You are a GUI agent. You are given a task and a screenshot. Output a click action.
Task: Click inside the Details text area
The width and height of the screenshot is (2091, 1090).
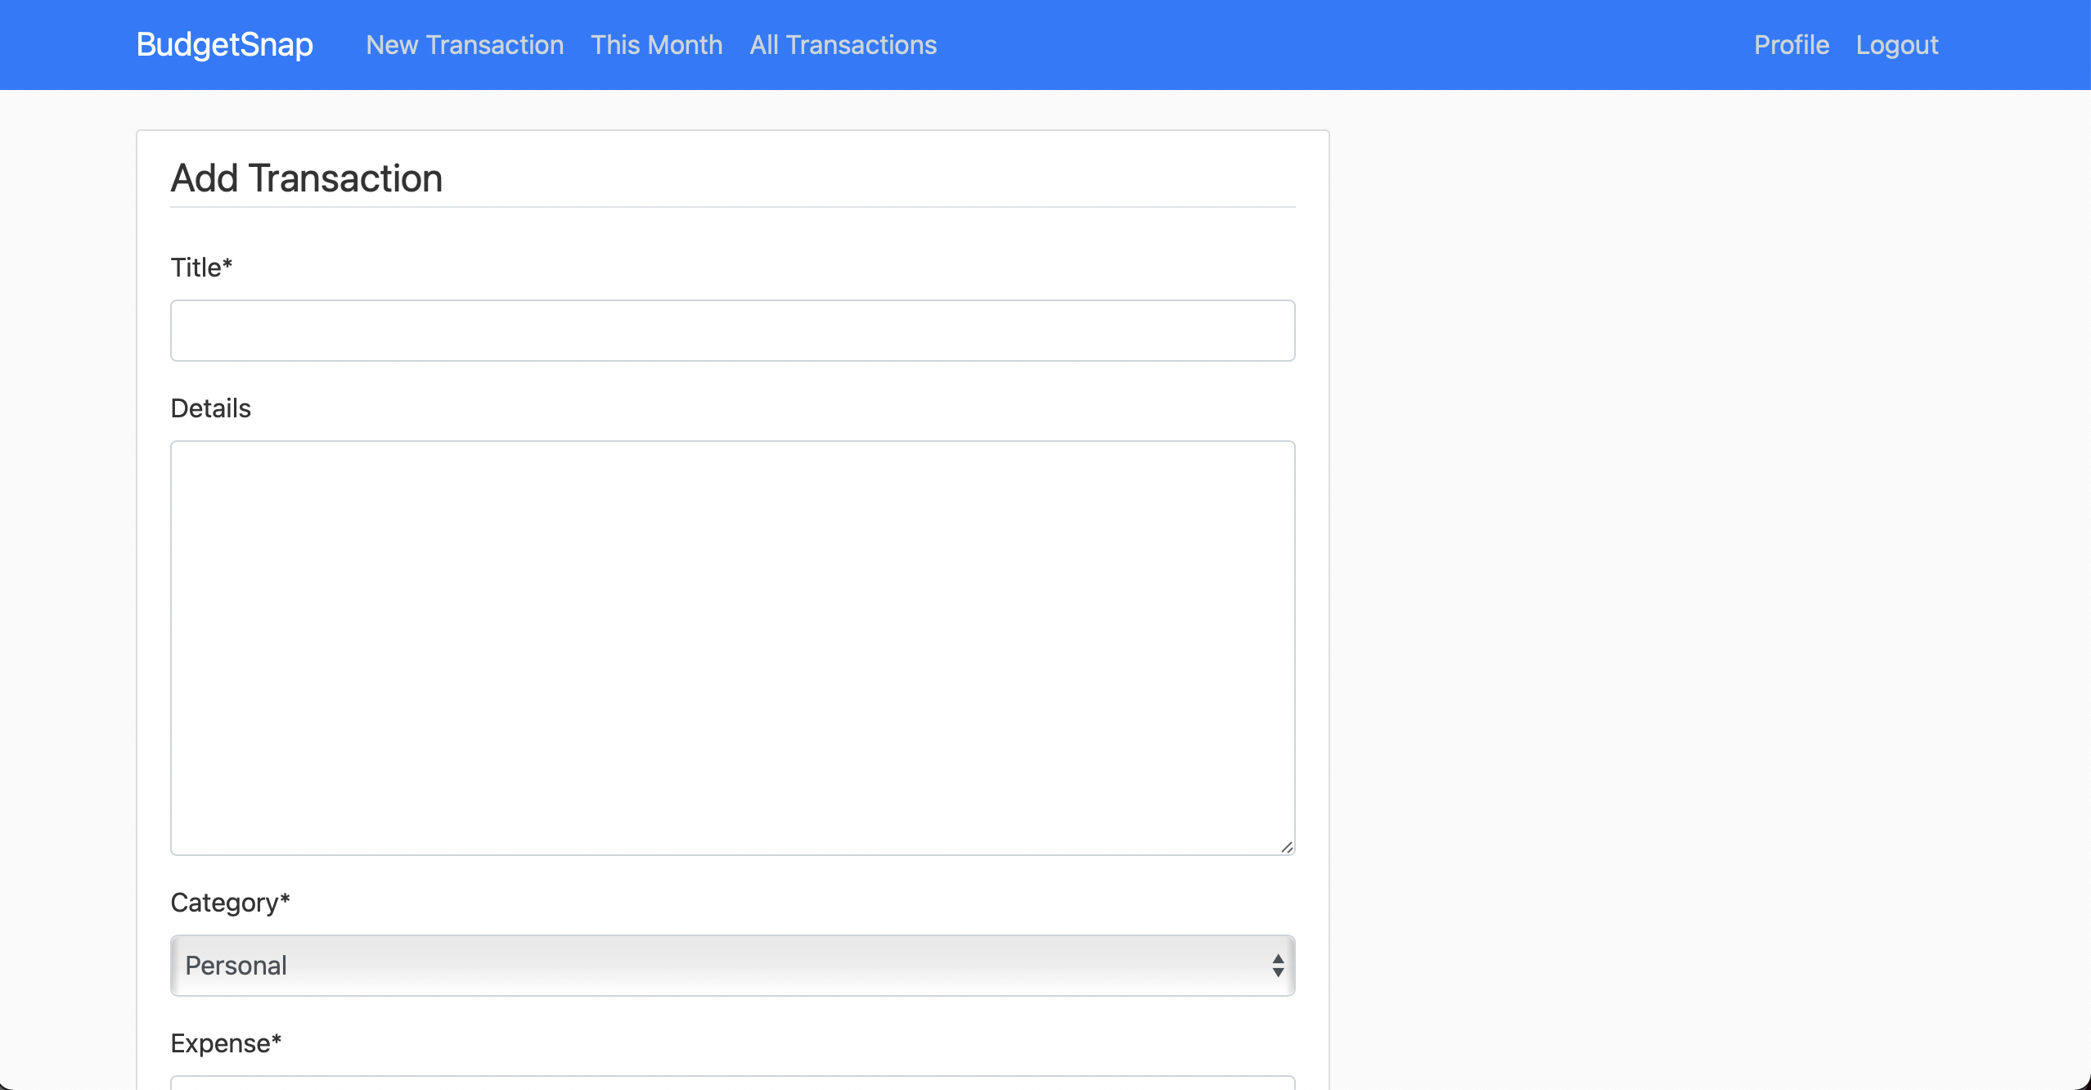[x=732, y=647]
